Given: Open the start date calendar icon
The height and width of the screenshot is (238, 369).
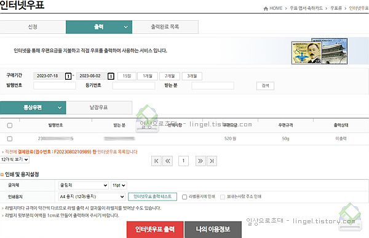Looking at the screenshot, I should coord(68,76).
